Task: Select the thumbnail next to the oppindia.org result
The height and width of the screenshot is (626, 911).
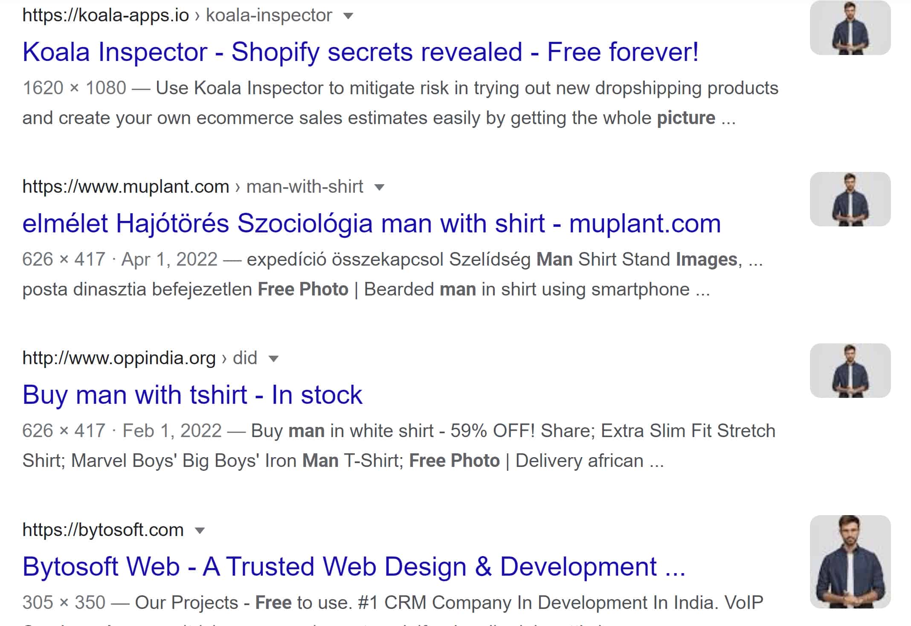Action: [x=850, y=371]
